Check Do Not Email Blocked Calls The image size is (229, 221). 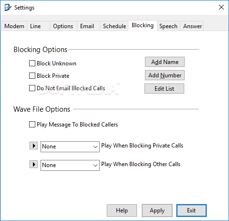(x=32, y=88)
